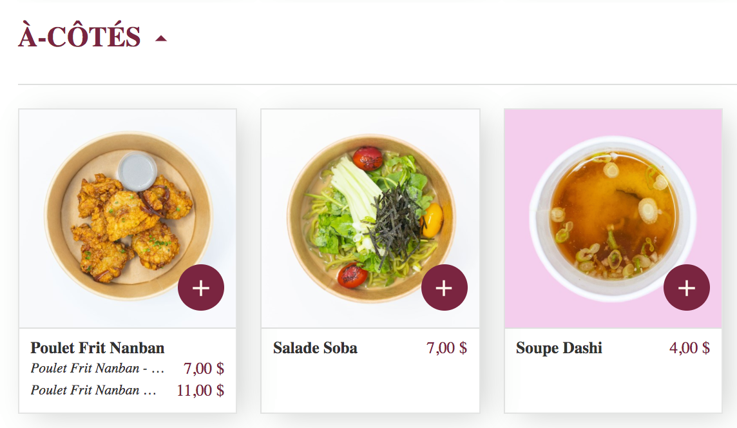
Task: Collapse the À-CÔTÉS section arrow
Action: coord(161,39)
